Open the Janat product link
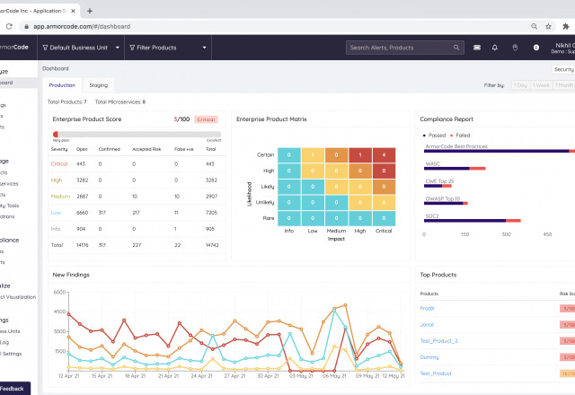This screenshot has width=575, height=395. pyautogui.click(x=427, y=325)
